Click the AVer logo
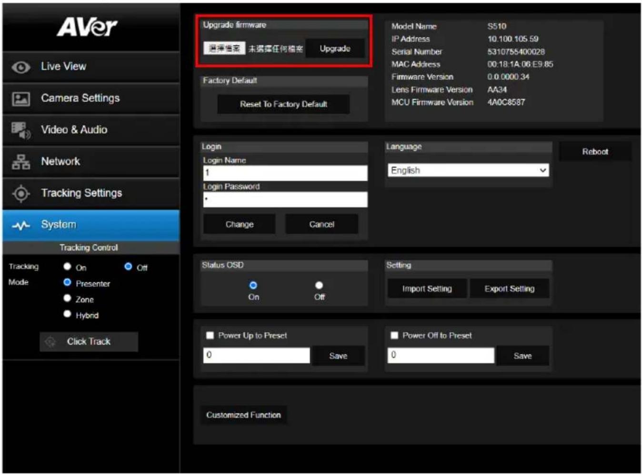 pyautogui.click(x=87, y=27)
